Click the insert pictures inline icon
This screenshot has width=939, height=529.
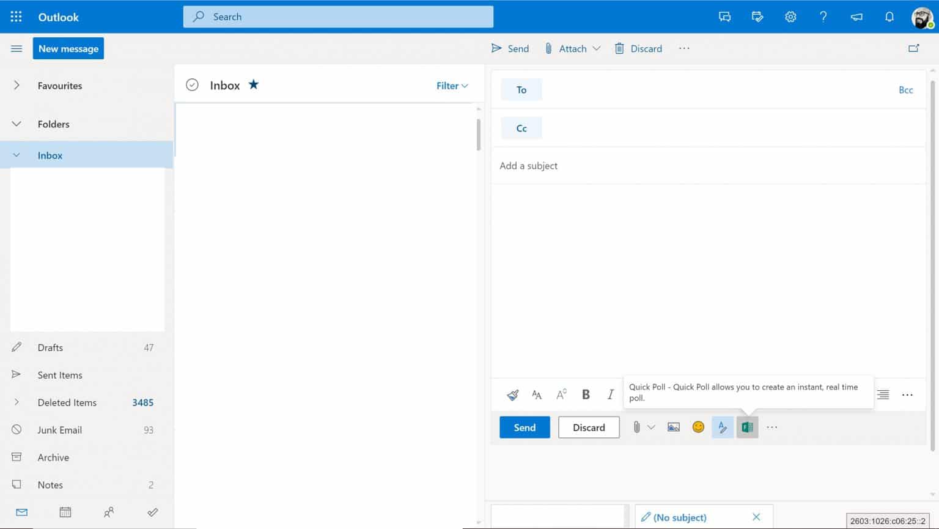[673, 427]
